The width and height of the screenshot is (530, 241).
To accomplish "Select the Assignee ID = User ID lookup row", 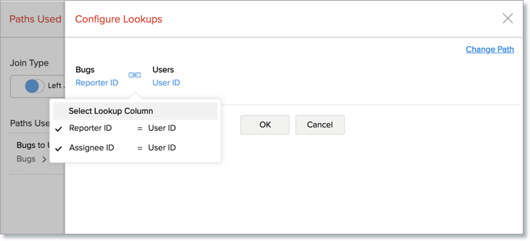I will pyautogui.click(x=135, y=148).
